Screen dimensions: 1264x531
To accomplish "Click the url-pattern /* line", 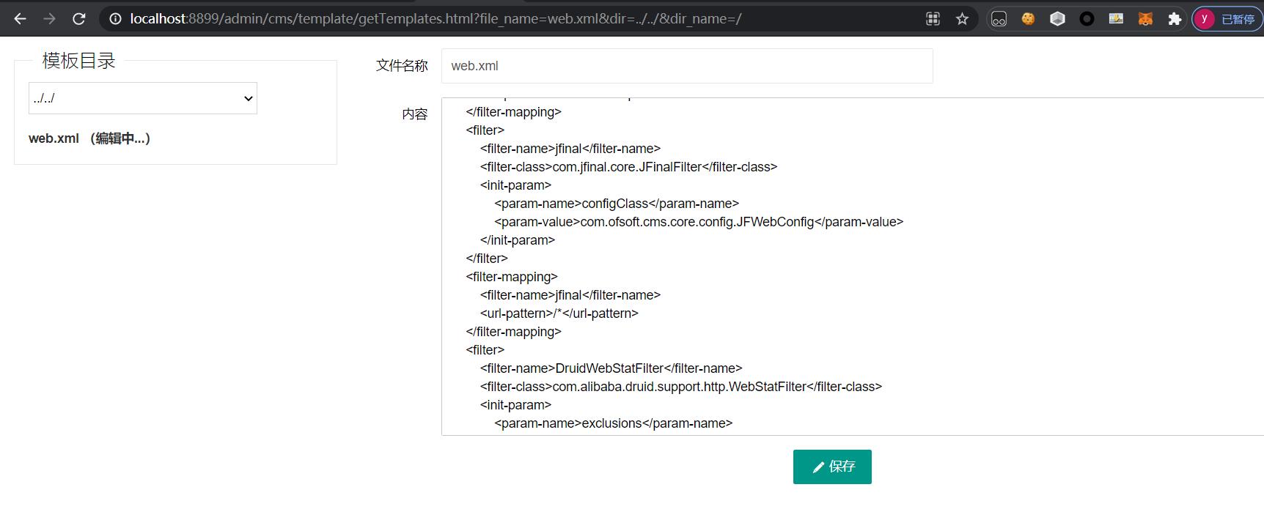I will (559, 313).
